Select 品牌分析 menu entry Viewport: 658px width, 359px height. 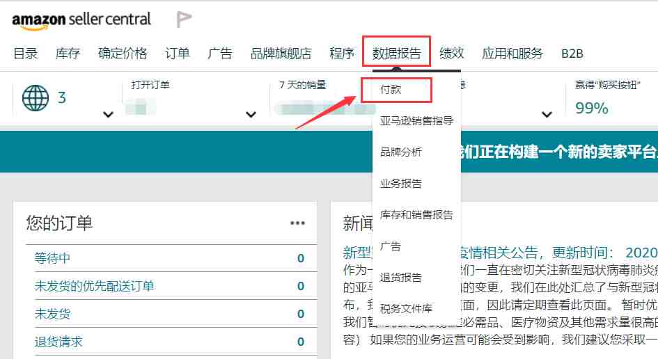click(x=401, y=152)
